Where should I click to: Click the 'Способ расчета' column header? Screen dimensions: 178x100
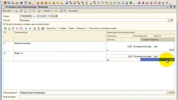pos(143,36)
